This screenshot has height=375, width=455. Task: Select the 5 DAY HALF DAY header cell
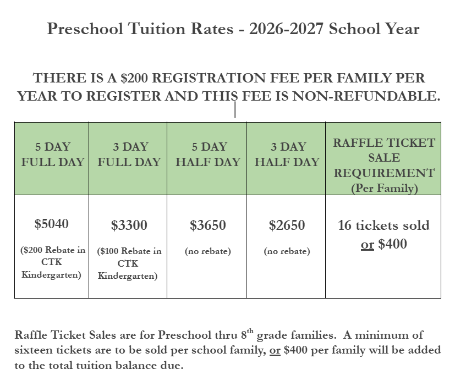click(x=207, y=158)
